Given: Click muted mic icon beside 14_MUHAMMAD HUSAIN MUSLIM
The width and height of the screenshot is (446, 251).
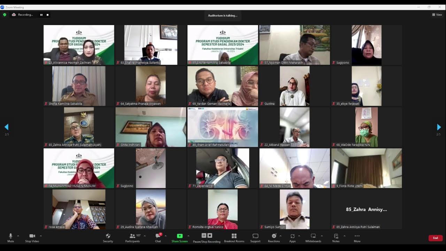Looking at the screenshot, I should 46,186.
